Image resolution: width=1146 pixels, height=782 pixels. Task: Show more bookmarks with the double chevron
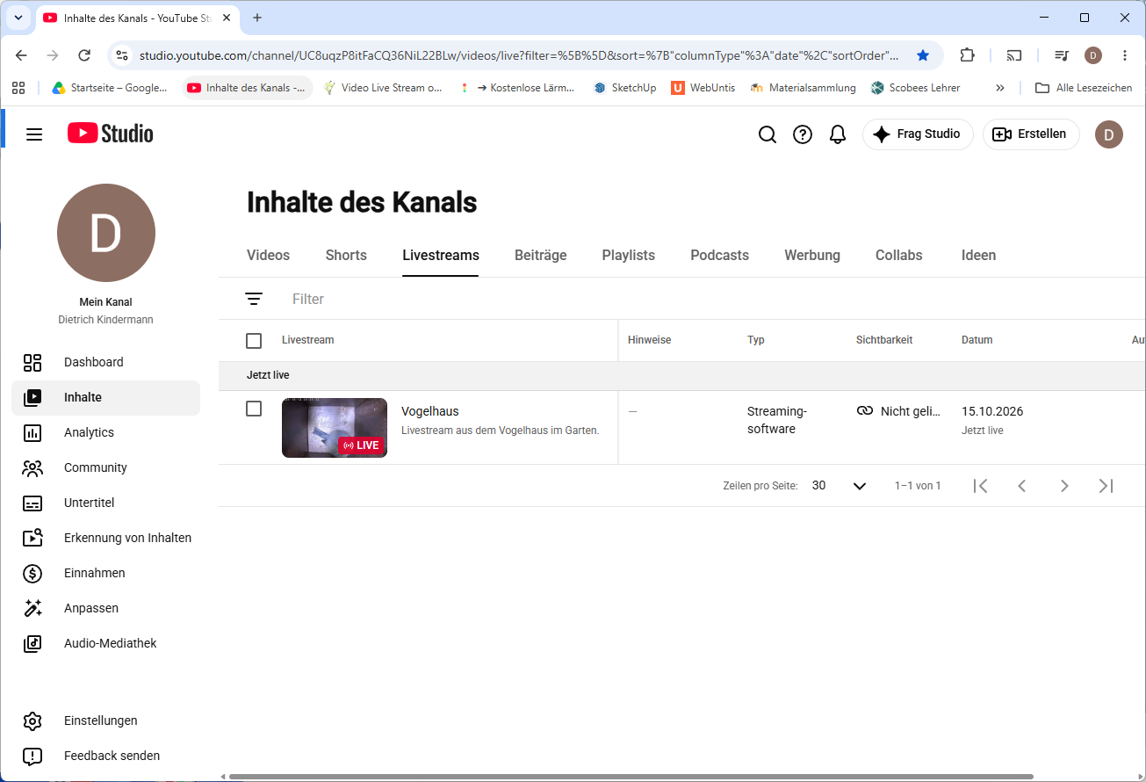pyautogui.click(x=999, y=88)
